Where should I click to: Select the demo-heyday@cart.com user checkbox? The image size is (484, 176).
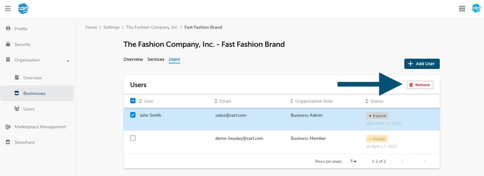pos(133,138)
